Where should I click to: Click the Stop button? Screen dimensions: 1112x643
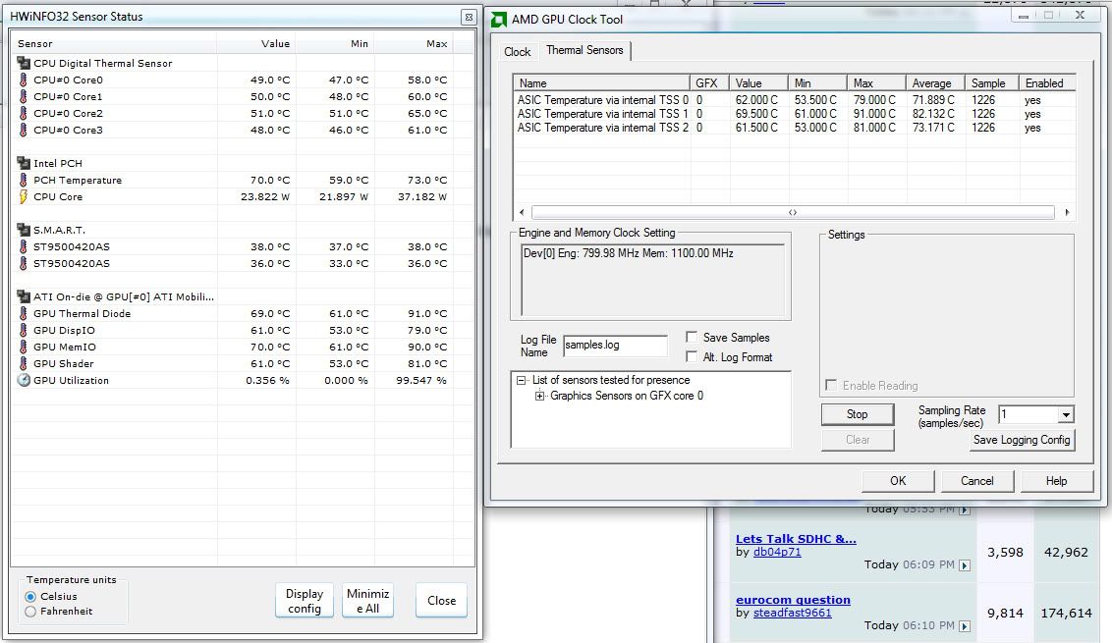[x=857, y=414]
